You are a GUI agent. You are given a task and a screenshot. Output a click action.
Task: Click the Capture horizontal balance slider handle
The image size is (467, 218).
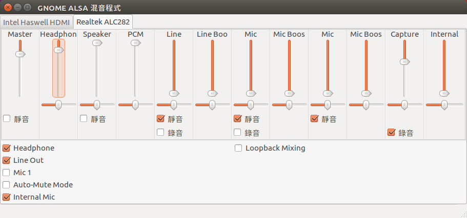click(404, 105)
